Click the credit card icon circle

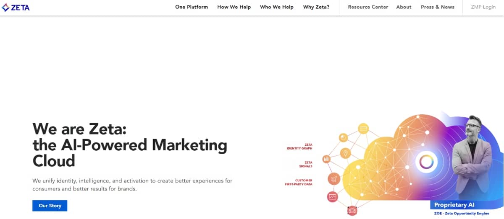click(363, 129)
